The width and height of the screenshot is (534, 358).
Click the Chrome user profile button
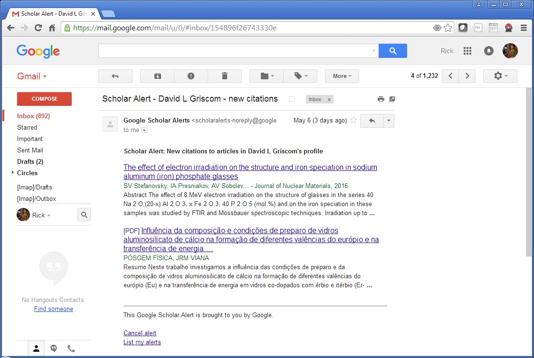pyautogui.click(x=479, y=4)
